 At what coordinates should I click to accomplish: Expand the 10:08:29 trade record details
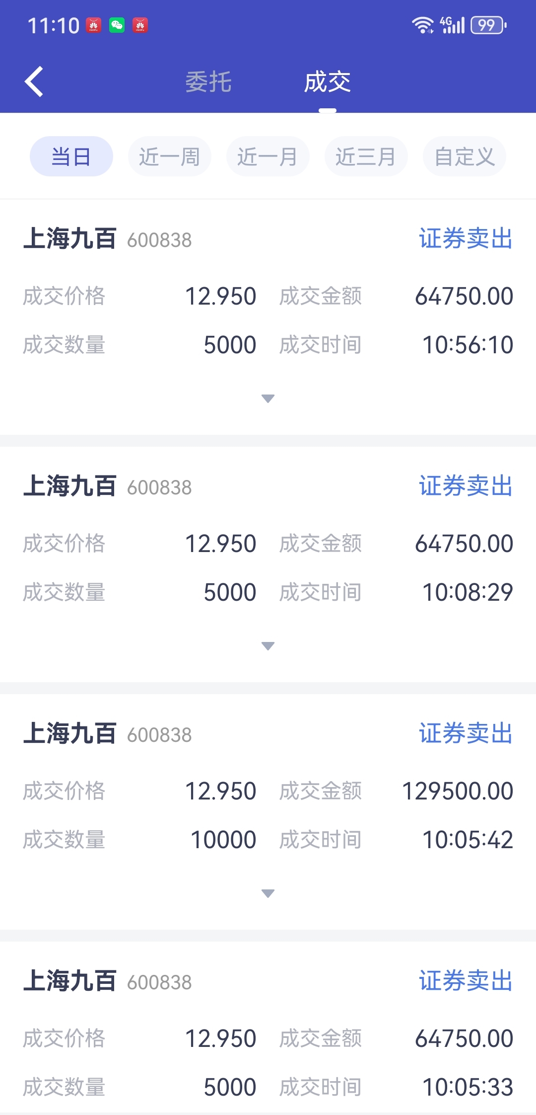[268, 646]
